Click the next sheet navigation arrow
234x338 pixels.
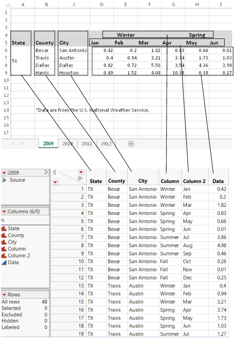pos(23,144)
